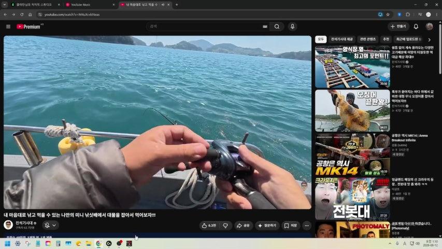Open video title about MK14 Arena Breakout Infinite
Image resolution: width=442 pixels, height=249 pixels.
click(x=409, y=138)
